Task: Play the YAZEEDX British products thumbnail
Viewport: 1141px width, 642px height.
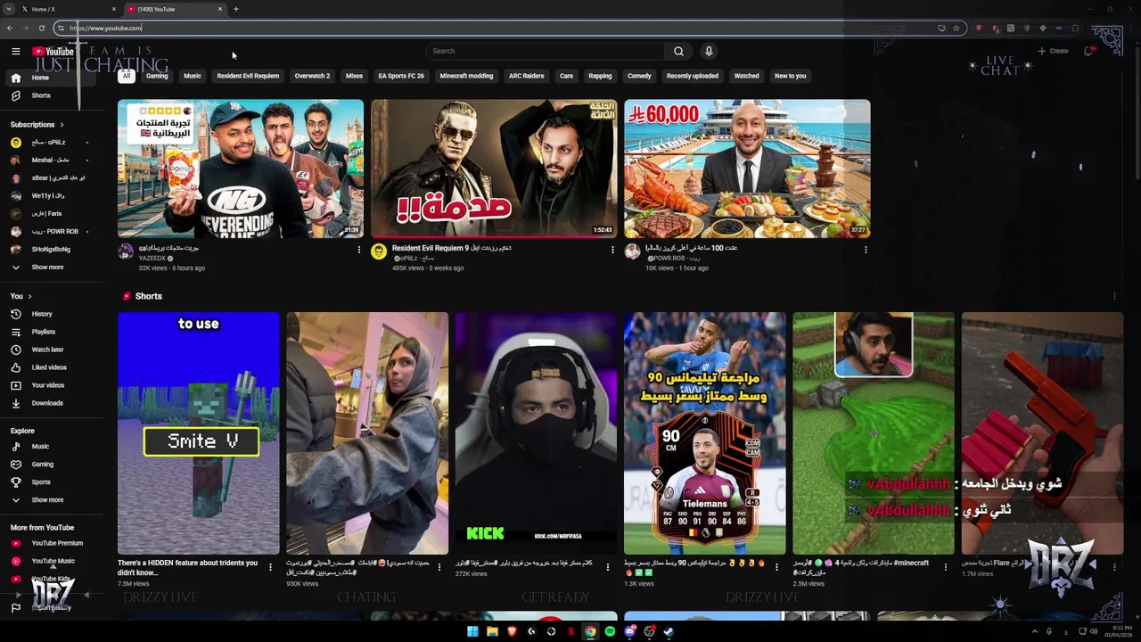Action: pyautogui.click(x=241, y=169)
